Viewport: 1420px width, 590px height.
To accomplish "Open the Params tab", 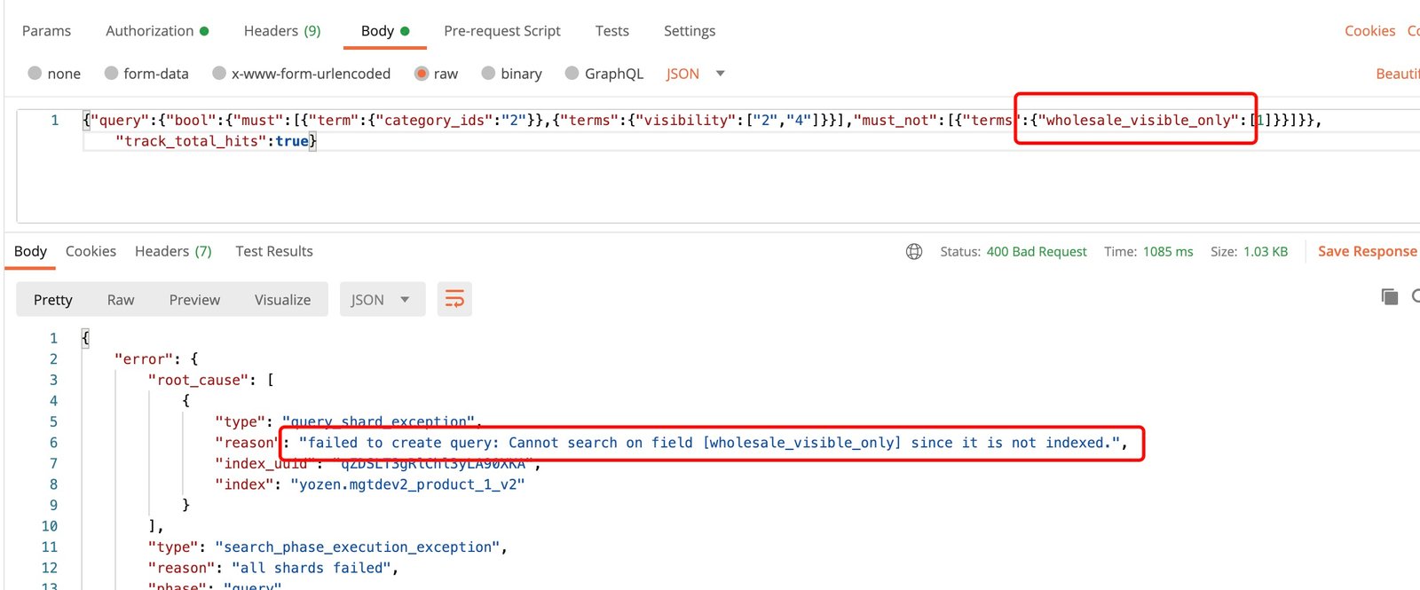I will pyautogui.click(x=46, y=31).
